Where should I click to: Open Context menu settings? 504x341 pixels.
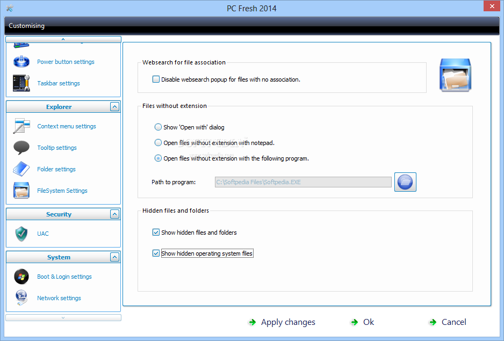pyautogui.click(x=67, y=126)
